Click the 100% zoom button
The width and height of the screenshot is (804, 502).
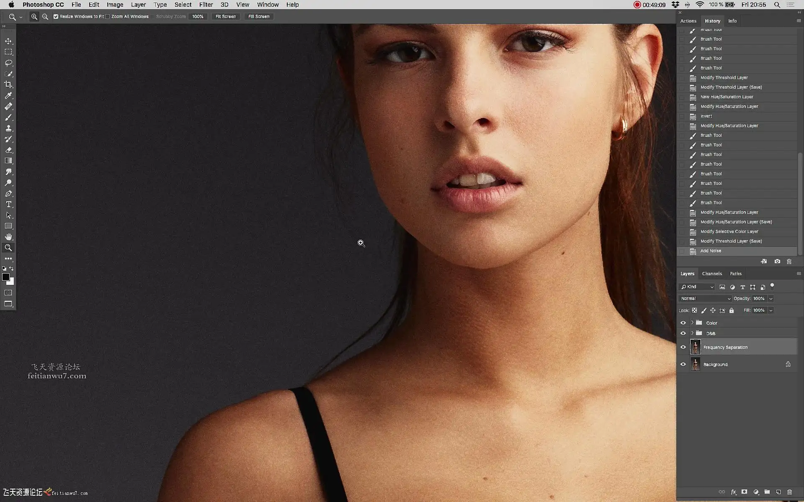click(x=198, y=17)
